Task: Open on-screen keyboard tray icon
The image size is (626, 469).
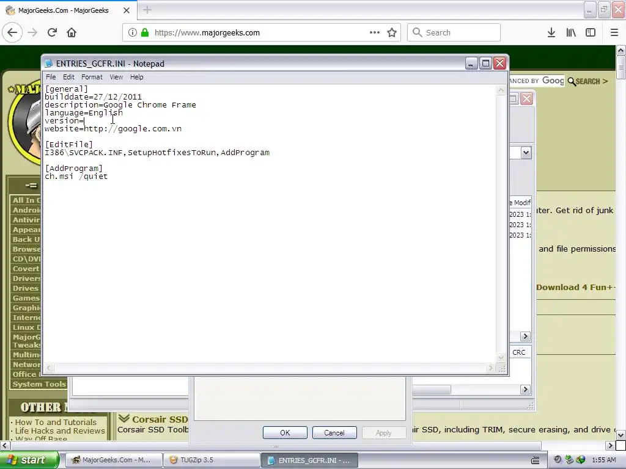Action: 536,460
